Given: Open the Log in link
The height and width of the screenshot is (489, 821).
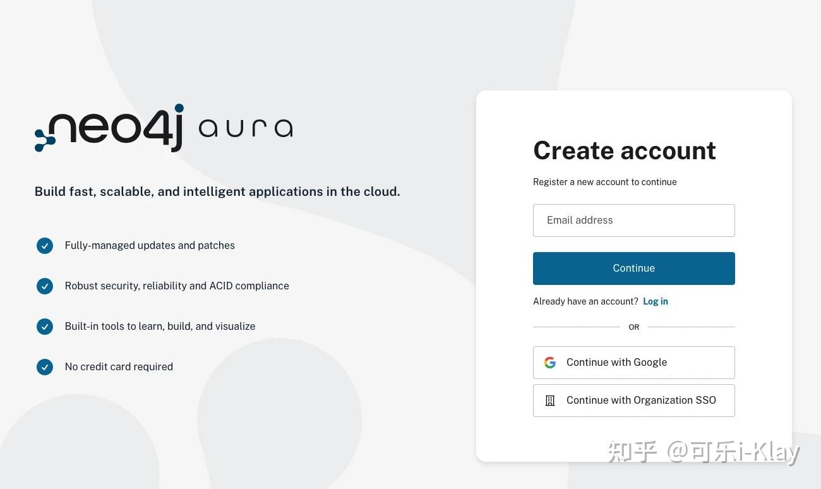Looking at the screenshot, I should [x=655, y=301].
